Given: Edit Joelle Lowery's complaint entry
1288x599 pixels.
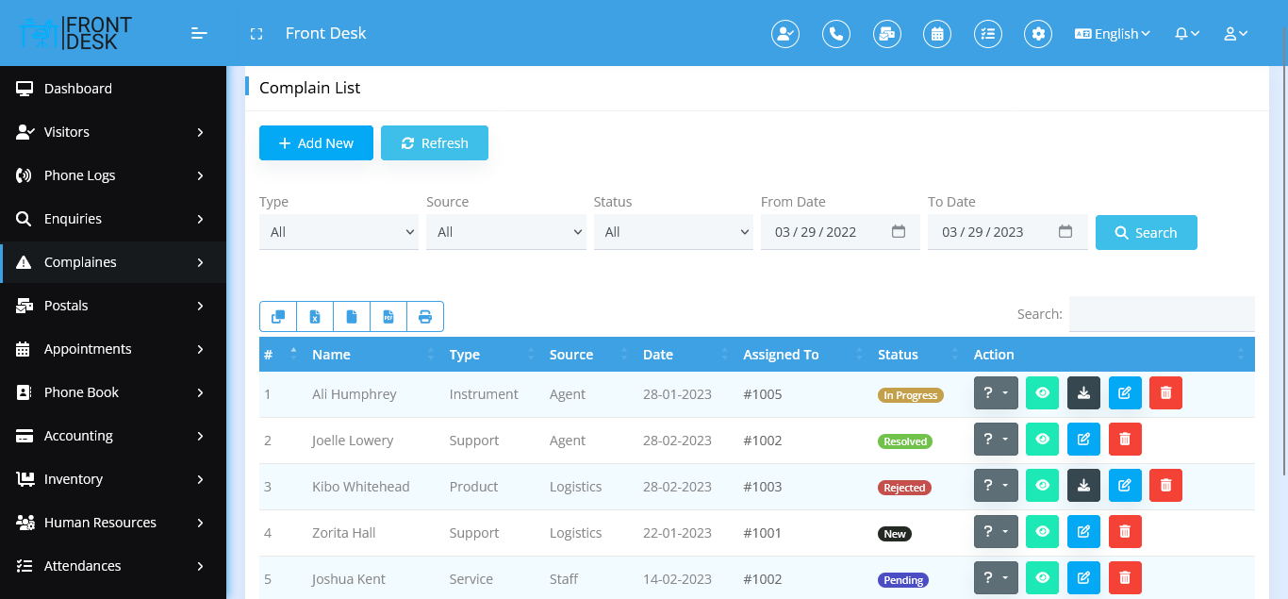Looking at the screenshot, I should point(1083,440).
